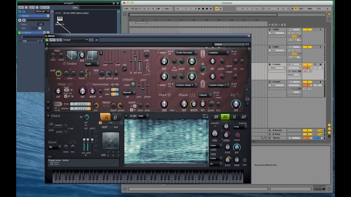Click the Phase start knob

[53, 55]
